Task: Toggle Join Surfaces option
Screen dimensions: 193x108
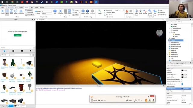Action: point(30,15)
